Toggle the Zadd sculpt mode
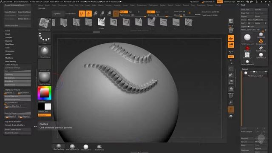 (151, 12)
